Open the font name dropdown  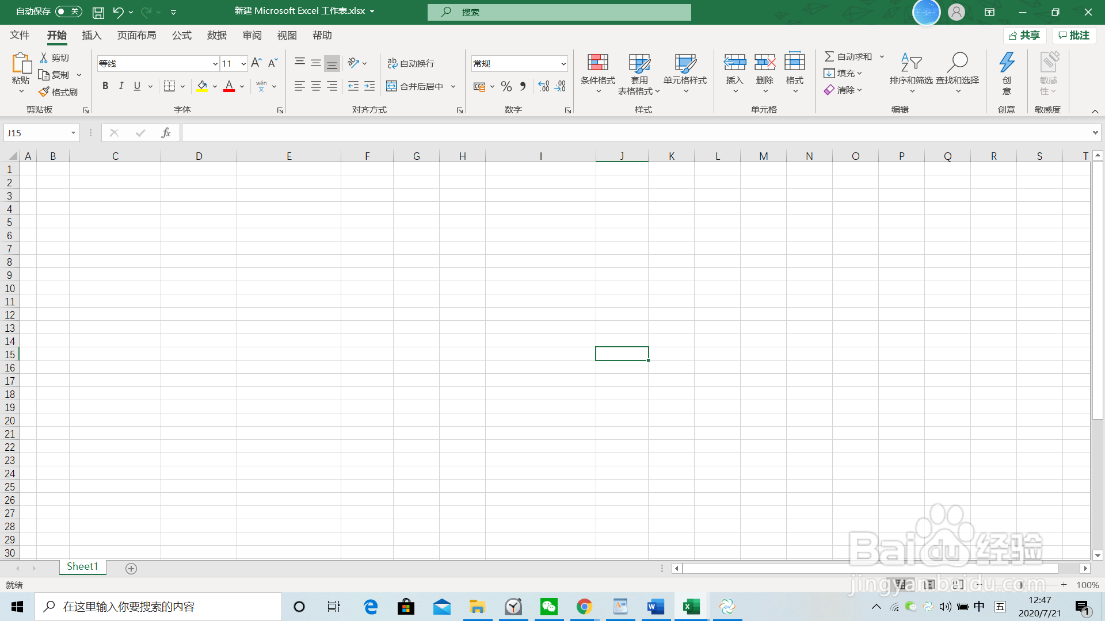pos(215,64)
